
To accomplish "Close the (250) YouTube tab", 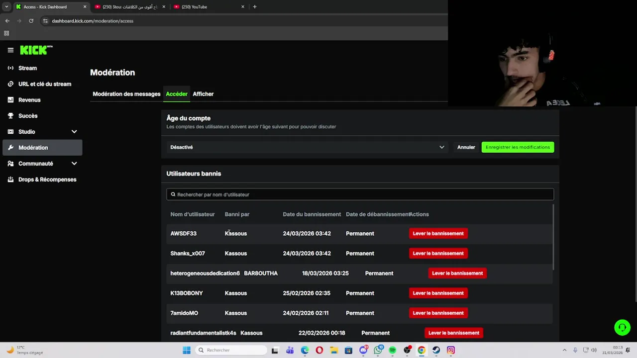I will click(x=243, y=7).
